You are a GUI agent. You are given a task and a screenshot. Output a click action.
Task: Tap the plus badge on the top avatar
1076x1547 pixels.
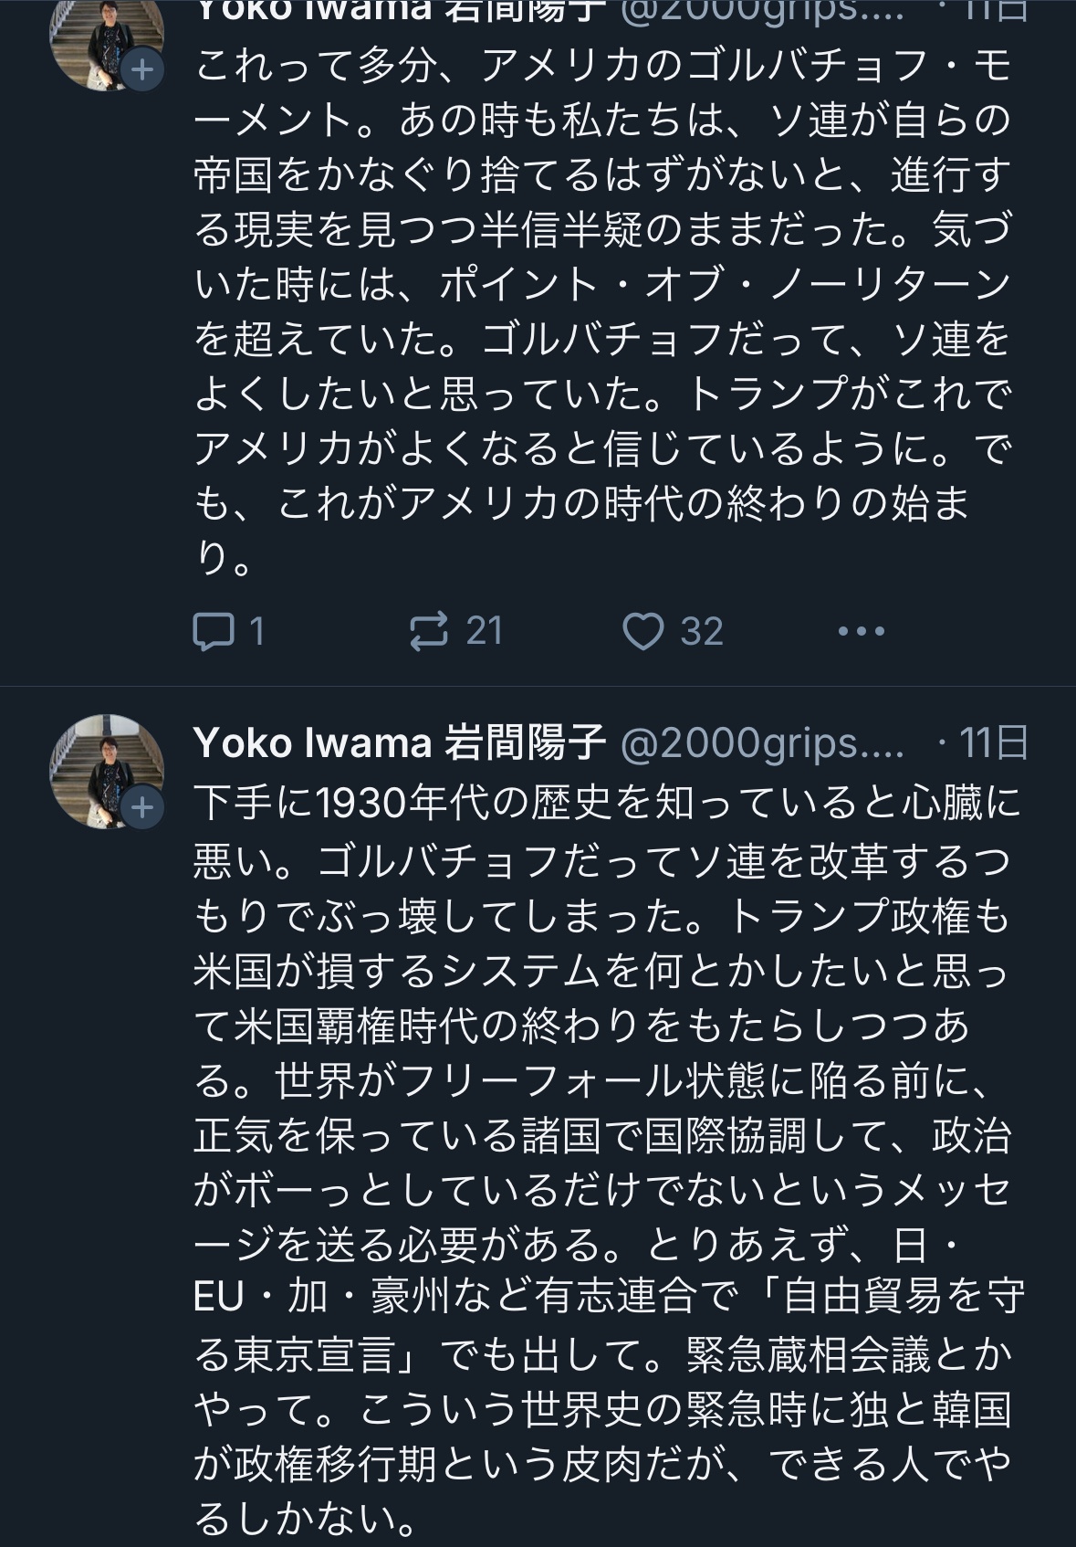click(143, 69)
